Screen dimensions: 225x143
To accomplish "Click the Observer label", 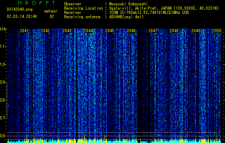I will (73, 4).
